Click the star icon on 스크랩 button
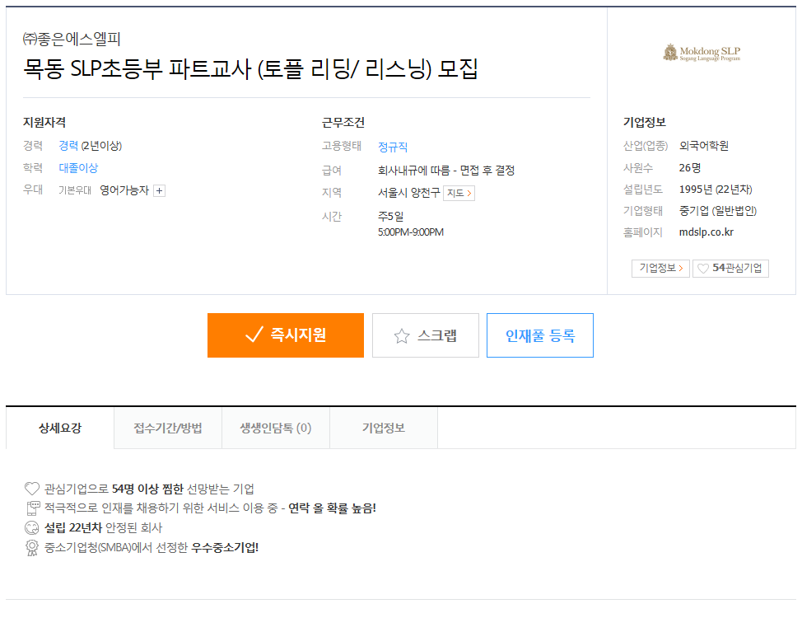The width and height of the screenshot is (802, 618). click(402, 336)
